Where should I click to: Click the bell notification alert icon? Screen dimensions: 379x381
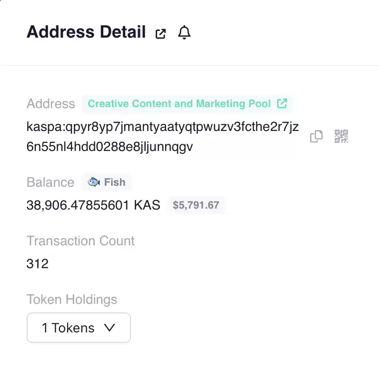(x=184, y=32)
